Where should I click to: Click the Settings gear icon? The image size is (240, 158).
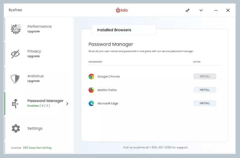click(16, 128)
